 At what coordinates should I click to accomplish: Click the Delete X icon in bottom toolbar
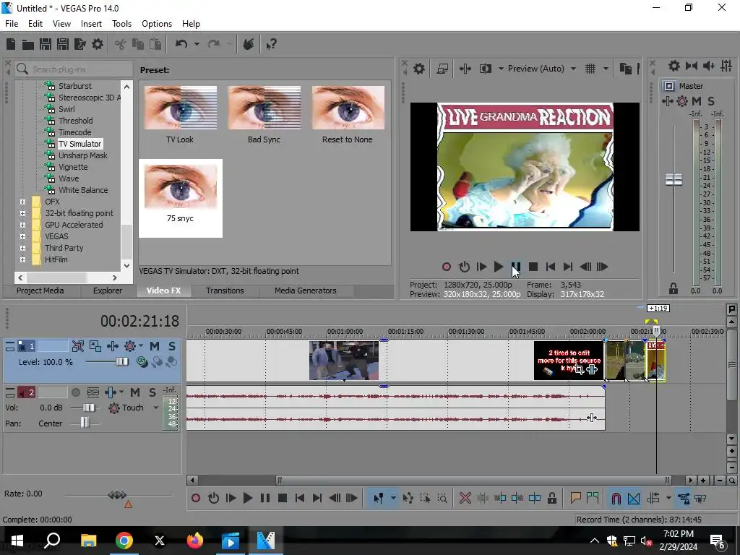tap(465, 499)
